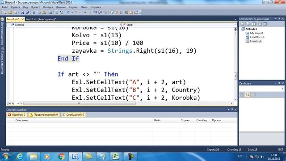Click Alphabetical sort icon in Properties panel
Image resolution: width=286 pixels, height=161 pixels.
click(x=247, y=94)
